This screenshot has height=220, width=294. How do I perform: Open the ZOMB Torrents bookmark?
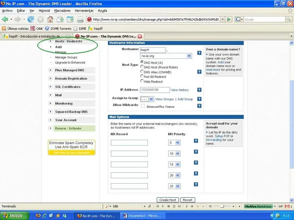[x=58, y=28]
